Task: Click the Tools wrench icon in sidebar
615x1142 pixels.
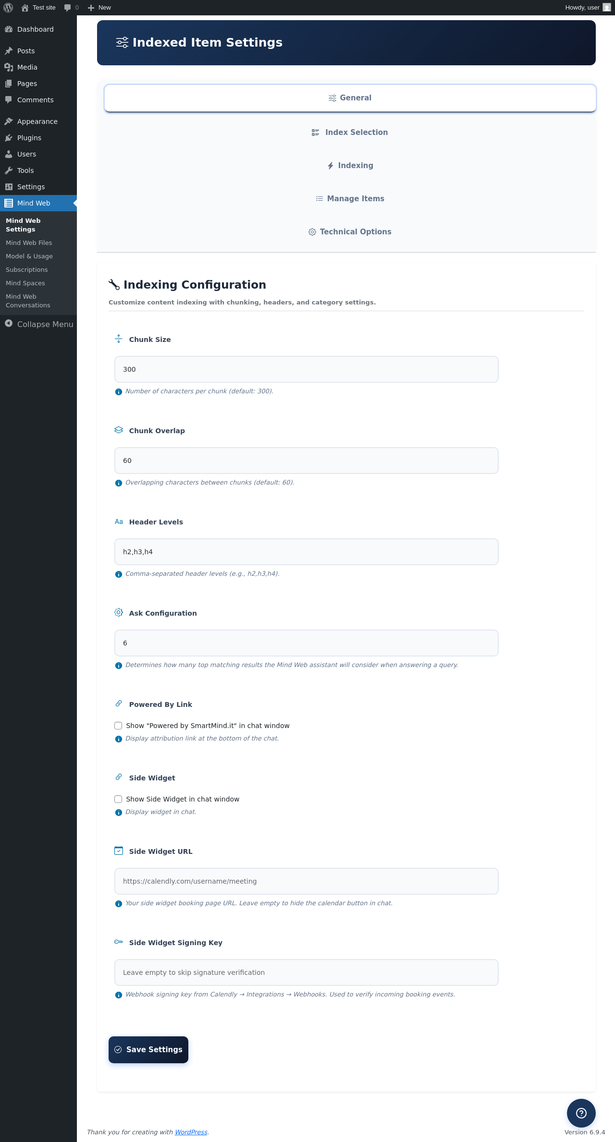Action: [9, 170]
